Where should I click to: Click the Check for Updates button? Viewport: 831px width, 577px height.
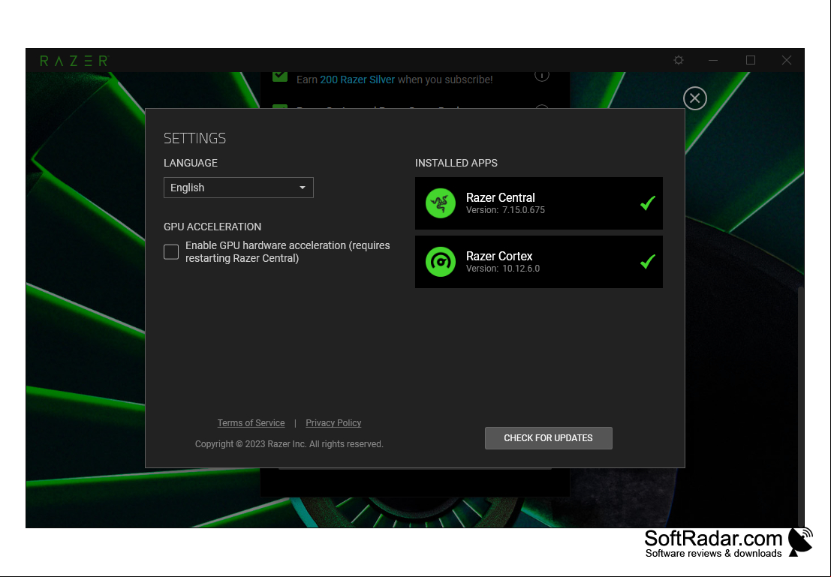coord(549,438)
